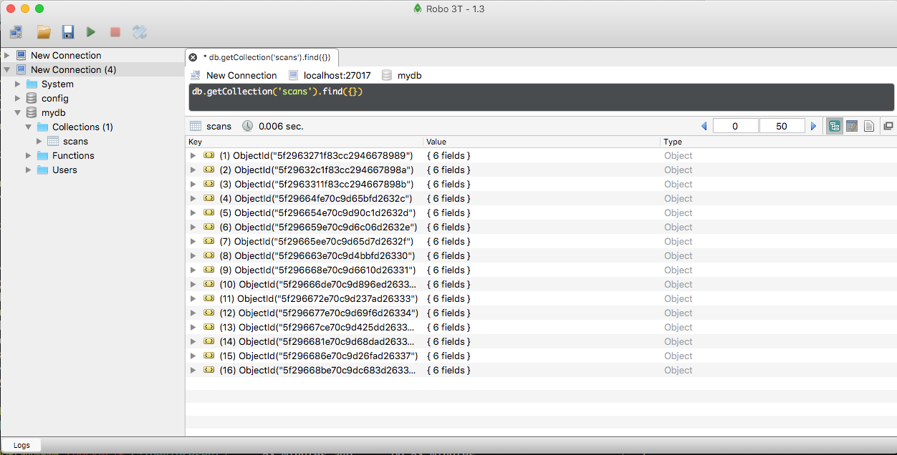Click the 0.006 sec. execution time text
Image resolution: width=897 pixels, height=455 pixels.
pos(281,126)
